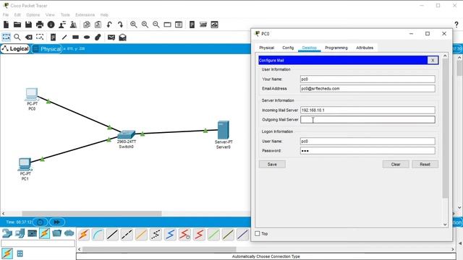Click the Clear button
This screenshot has width=463, height=260.
coord(396,165)
